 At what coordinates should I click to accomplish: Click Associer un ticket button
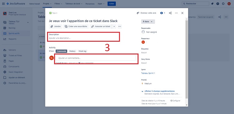101,26
